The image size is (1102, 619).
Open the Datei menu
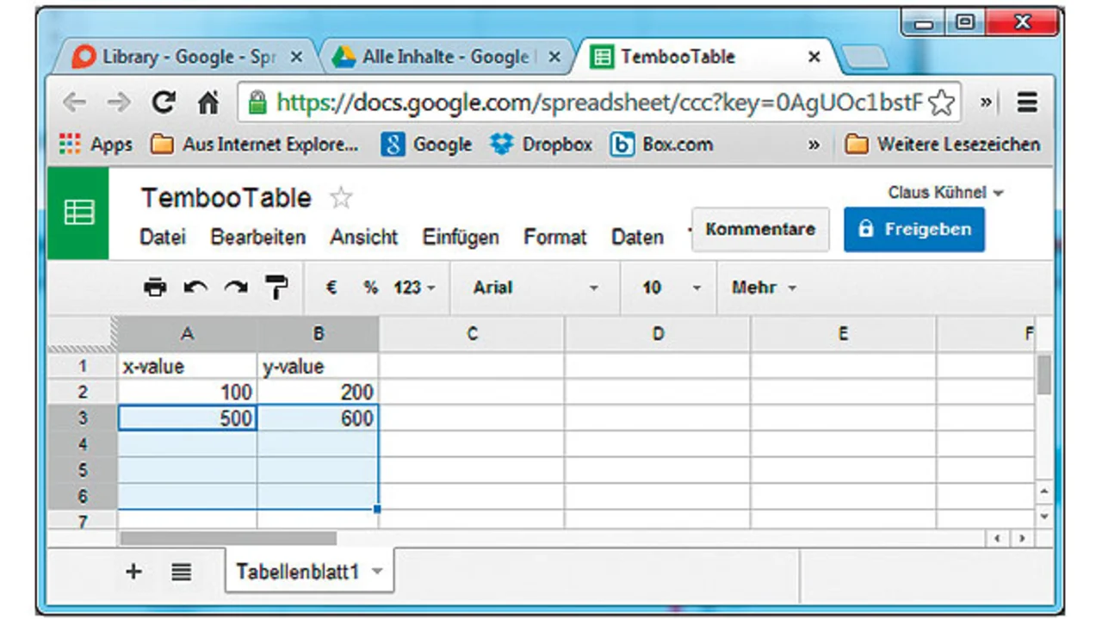163,237
